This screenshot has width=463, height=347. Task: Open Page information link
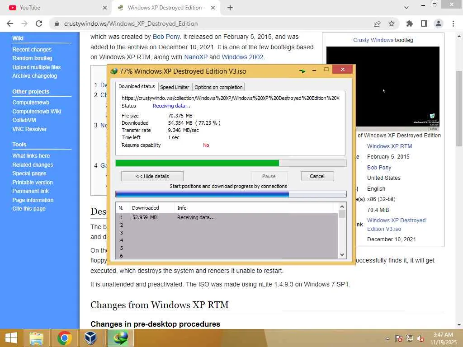[x=33, y=200]
